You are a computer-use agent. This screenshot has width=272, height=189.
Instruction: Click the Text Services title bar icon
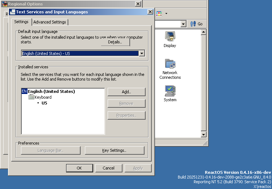point(13,12)
